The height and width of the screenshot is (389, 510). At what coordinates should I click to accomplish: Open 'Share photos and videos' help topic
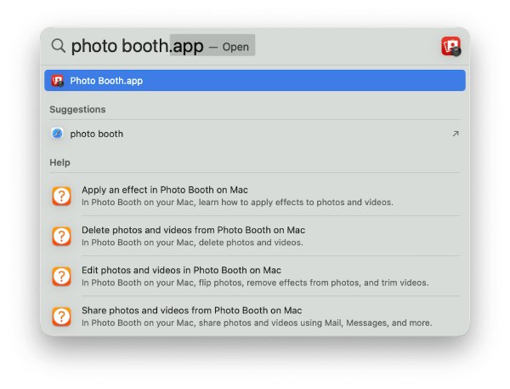click(191, 310)
